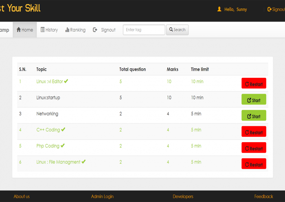This screenshot has height=202, width=285.
Task: Click checkmark beside Linux : File Managment
Action: (83, 162)
